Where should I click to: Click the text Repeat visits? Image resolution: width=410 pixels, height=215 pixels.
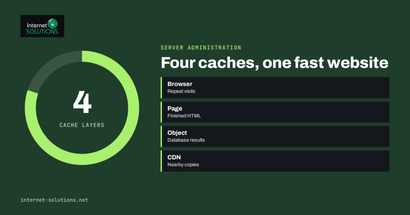point(181,92)
